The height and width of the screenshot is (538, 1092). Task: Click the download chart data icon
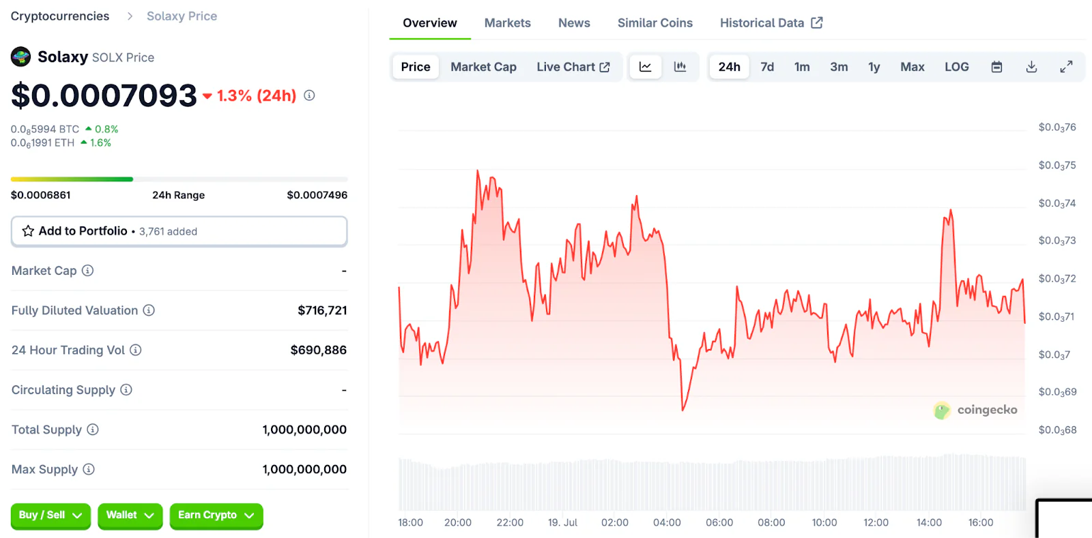[1031, 67]
